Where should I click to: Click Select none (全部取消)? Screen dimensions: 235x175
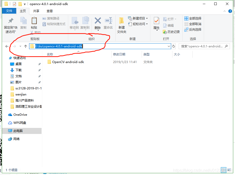click(x=193, y=24)
